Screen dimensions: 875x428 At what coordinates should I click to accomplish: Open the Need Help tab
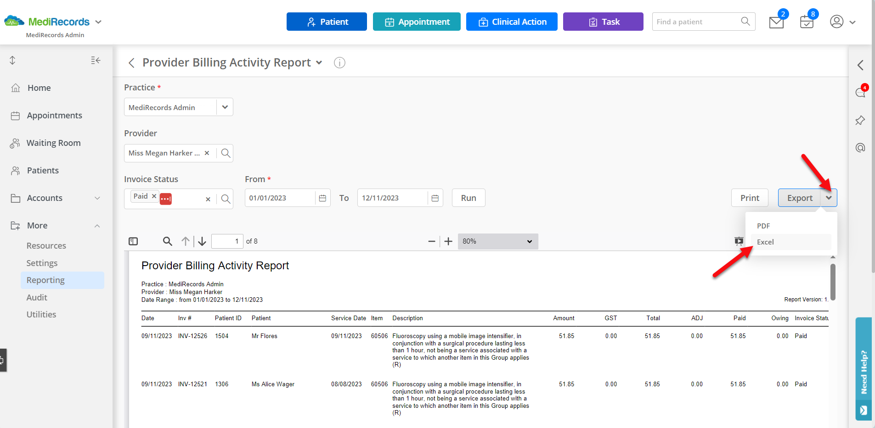coord(864,369)
